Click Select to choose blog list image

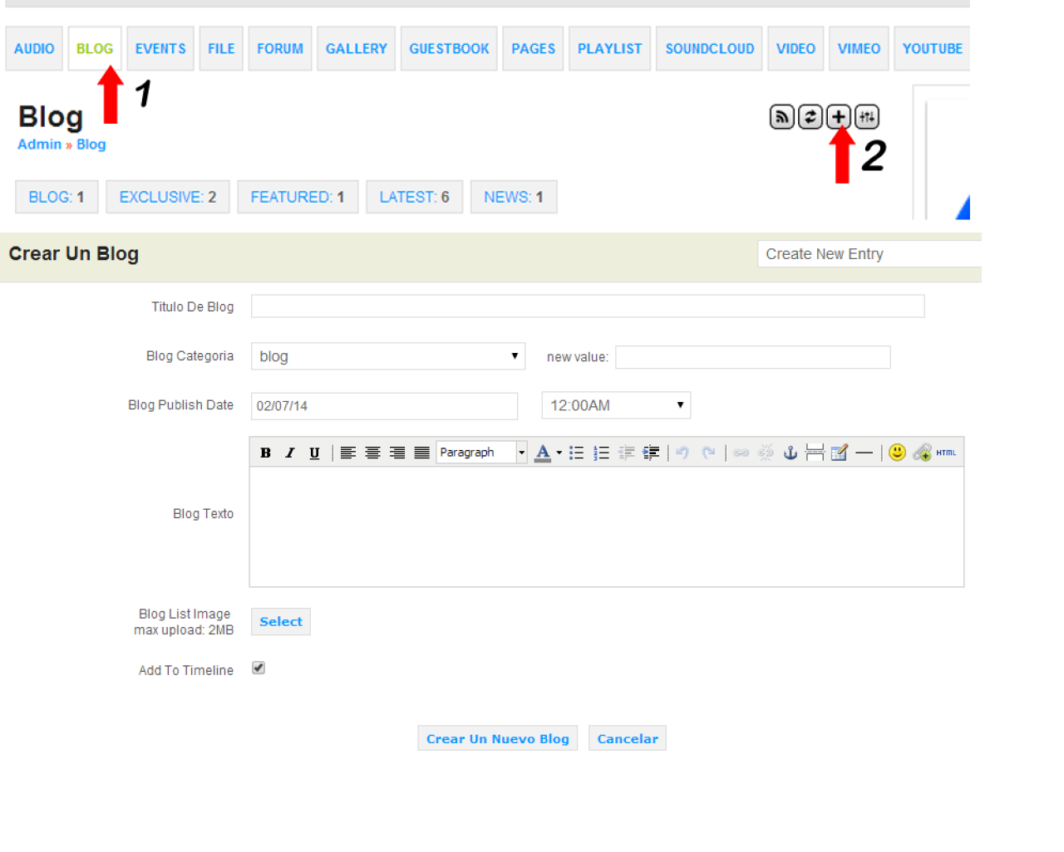click(281, 622)
